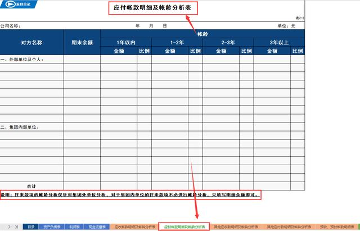Select 金额 header under 3年以上
Screen dimensions: 360x231
pos(272,51)
